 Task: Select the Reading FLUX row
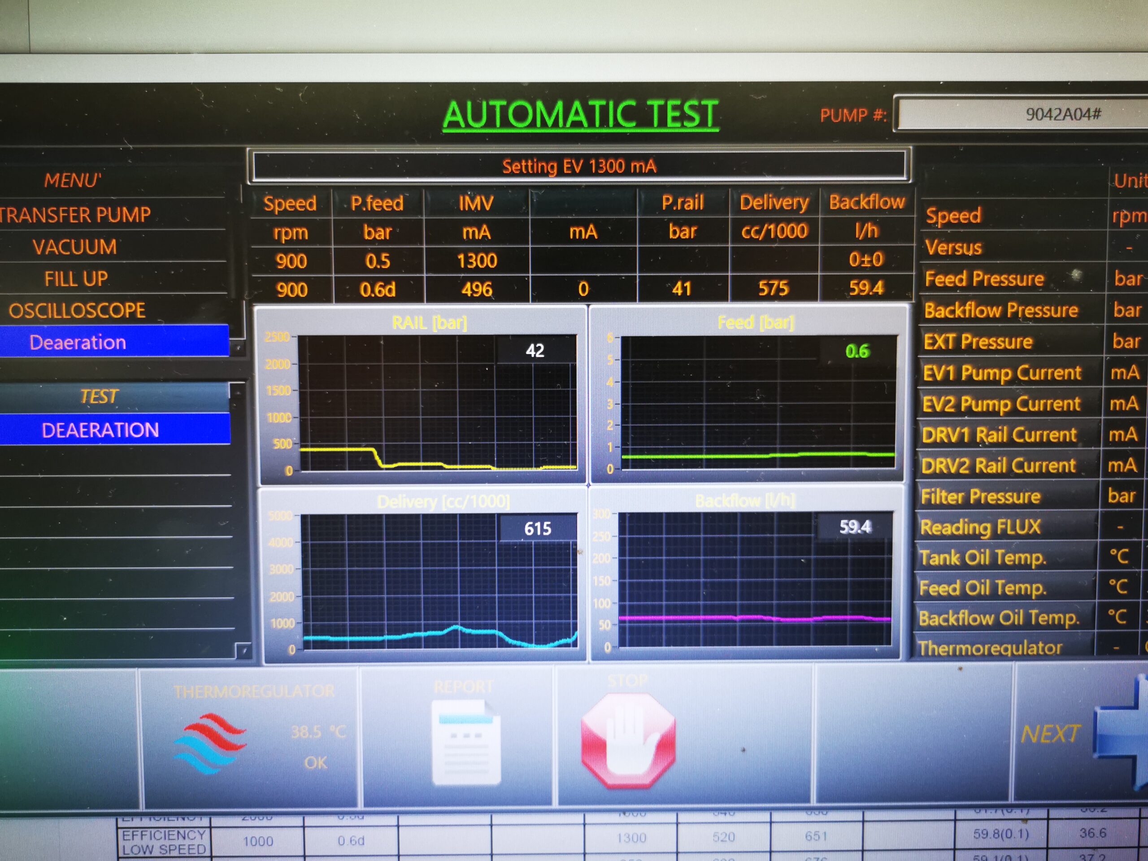pos(980,527)
